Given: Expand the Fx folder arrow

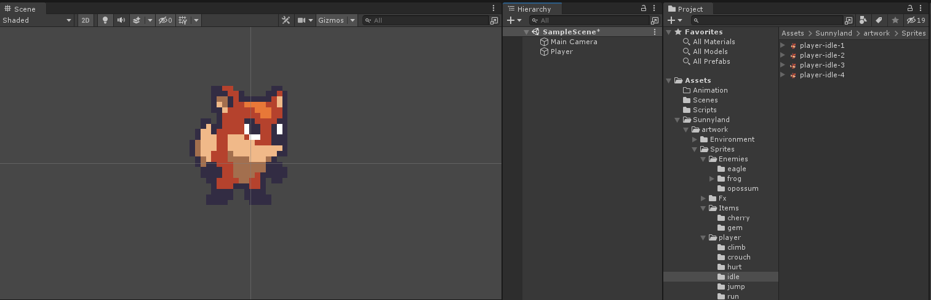Looking at the screenshot, I should 703,198.
